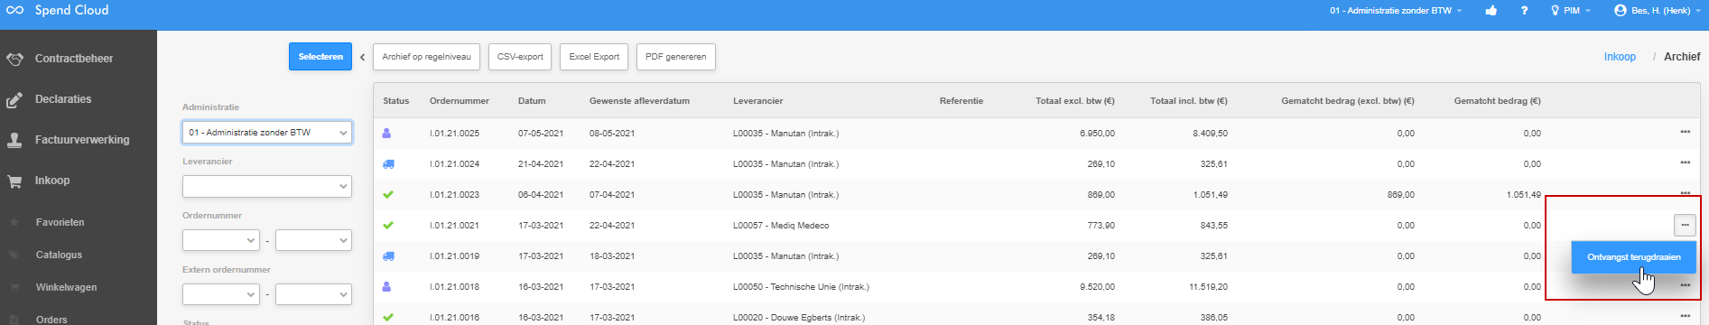Follow the Inkoop breadcrumb link
The height and width of the screenshot is (325, 1709).
click(x=1620, y=57)
